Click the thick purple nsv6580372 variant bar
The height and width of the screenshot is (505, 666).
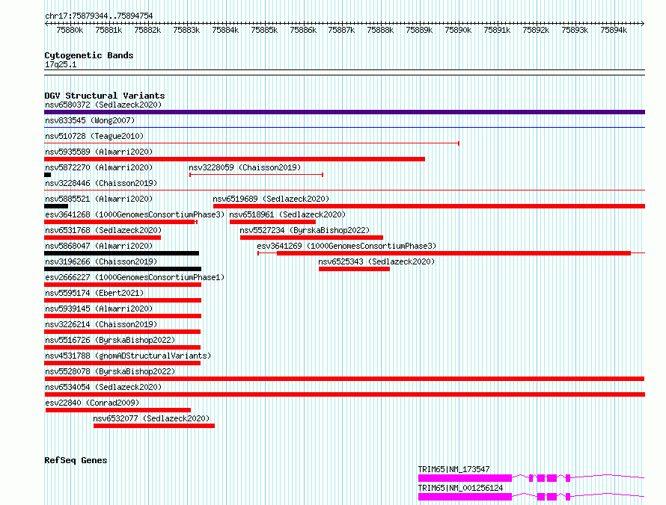(344, 112)
